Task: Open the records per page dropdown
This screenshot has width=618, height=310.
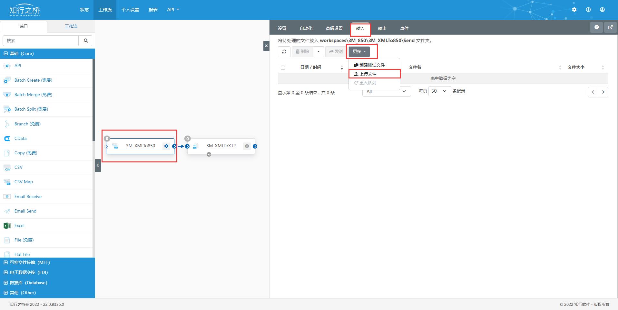Action: coord(439,91)
